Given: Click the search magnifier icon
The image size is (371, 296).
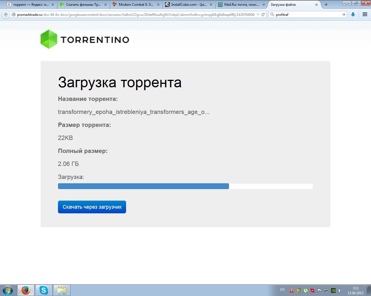Looking at the screenshot, I should pos(272,14).
